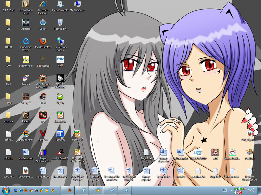Select the MascotTabl... teacup icon
The height and width of the screenshot is (195, 261).
(232, 154)
